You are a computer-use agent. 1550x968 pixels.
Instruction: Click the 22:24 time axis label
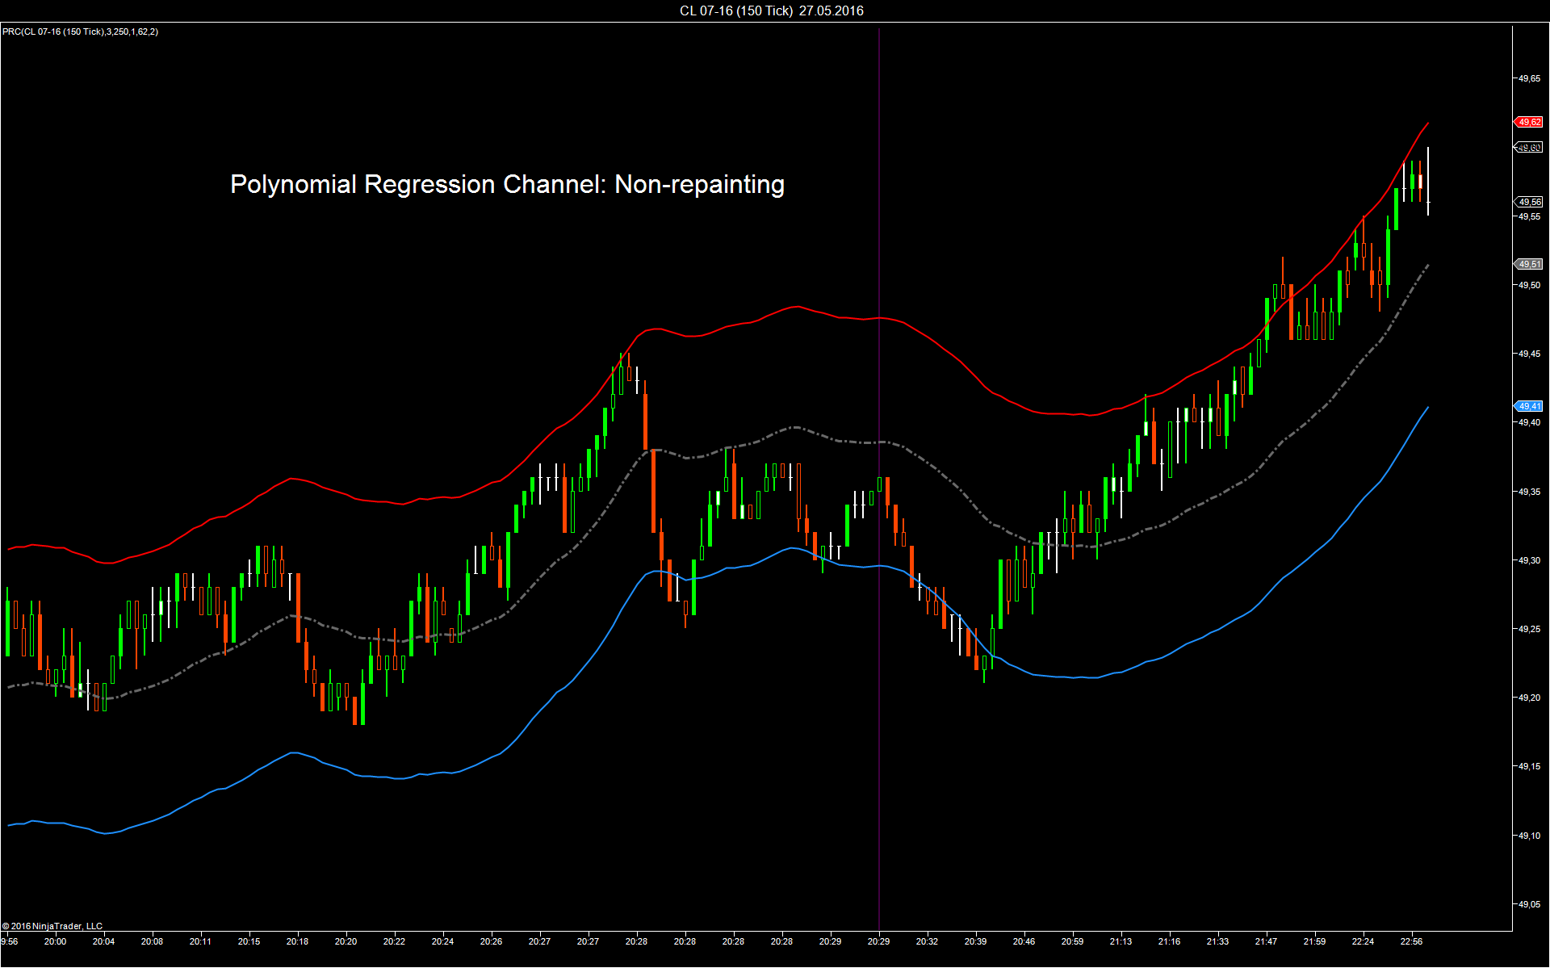click(x=1363, y=941)
